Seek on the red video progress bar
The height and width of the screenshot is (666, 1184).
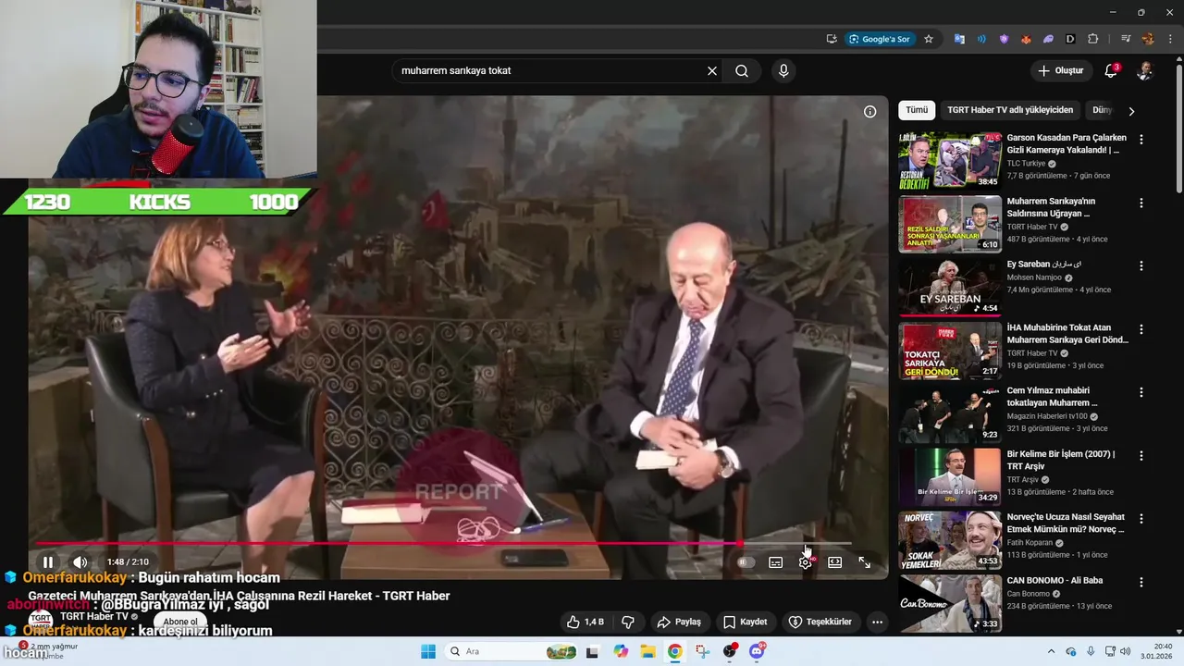(443, 543)
